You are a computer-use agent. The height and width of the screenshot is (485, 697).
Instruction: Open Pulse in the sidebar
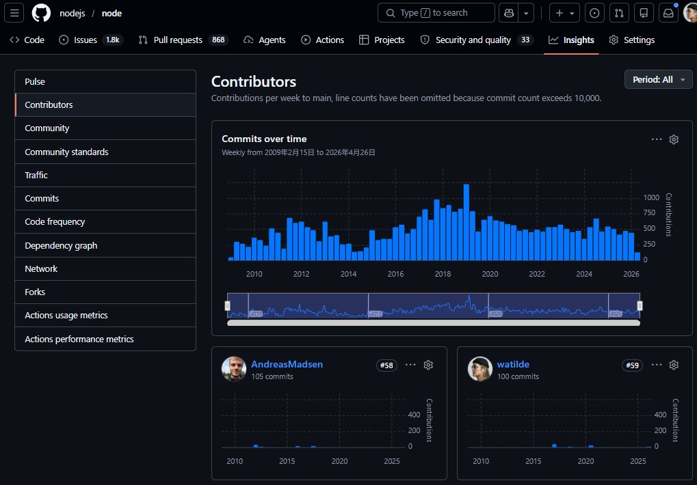[x=105, y=82]
